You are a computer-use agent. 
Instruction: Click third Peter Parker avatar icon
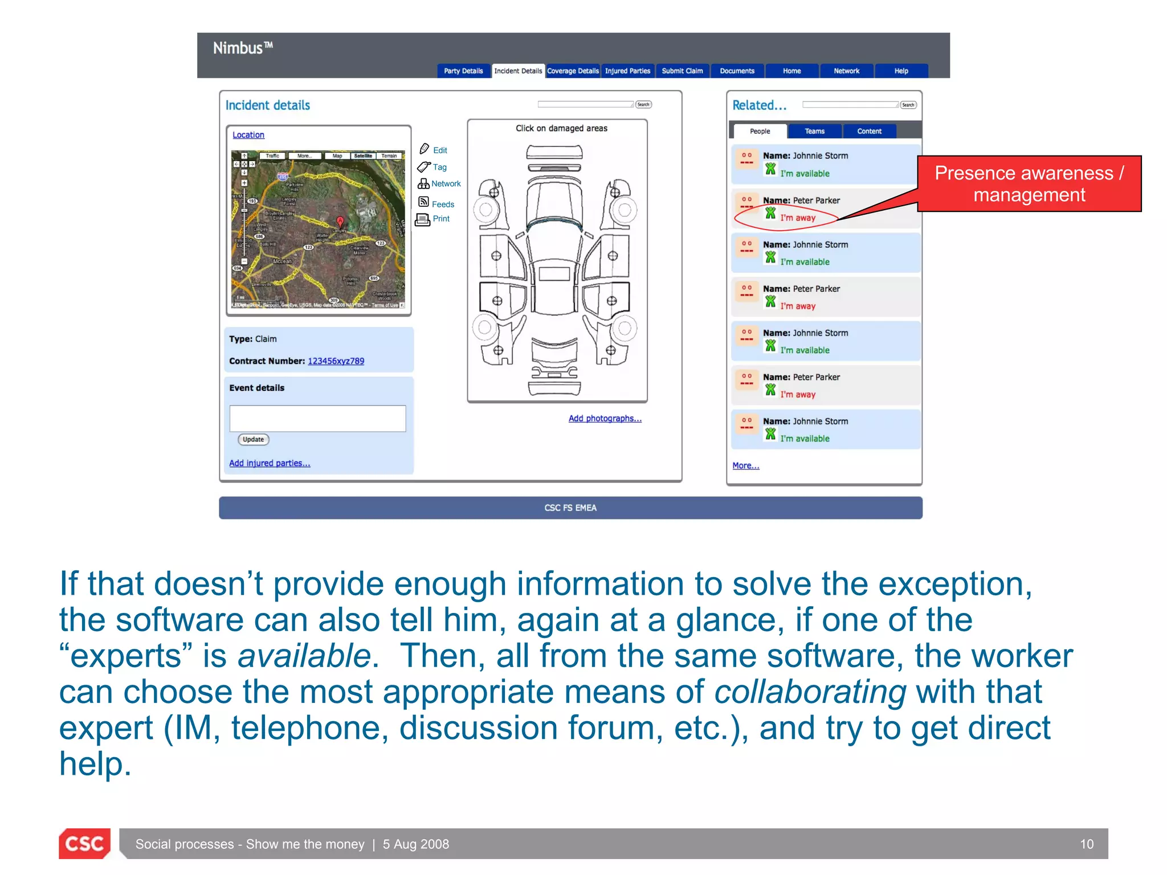click(x=746, y=379)
